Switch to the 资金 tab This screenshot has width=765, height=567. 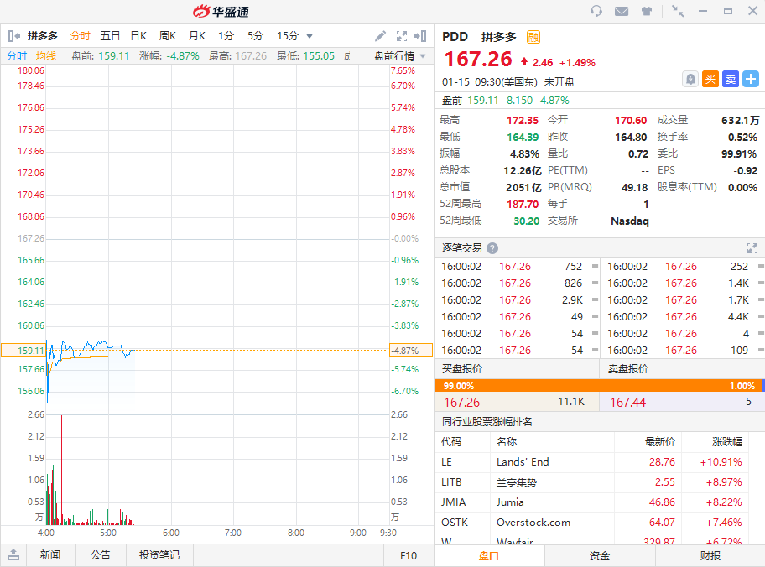600,555
